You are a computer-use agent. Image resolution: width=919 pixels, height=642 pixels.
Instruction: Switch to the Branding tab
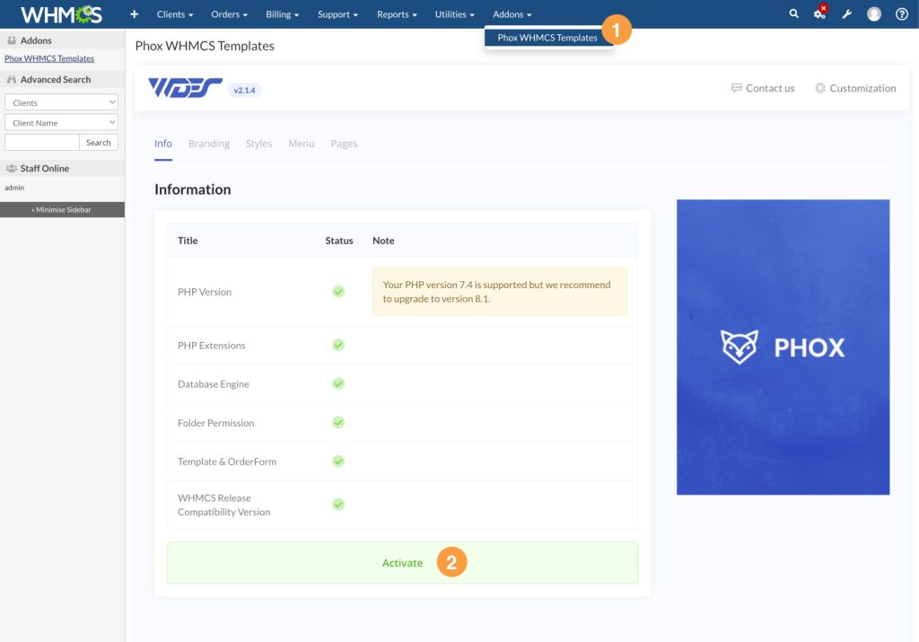[209, 143]
